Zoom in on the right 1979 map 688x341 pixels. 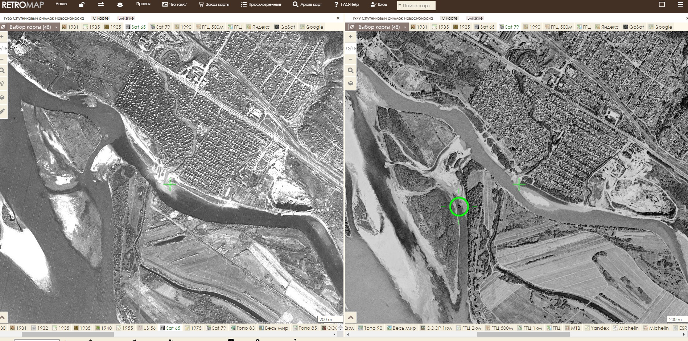click(x=350, y=37)
